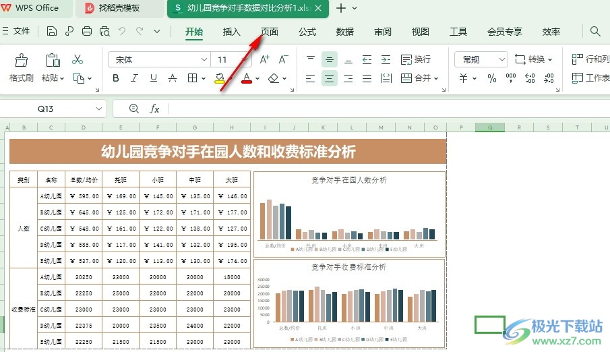610x352 pixels.
Task: Click the Redo arrow
Action: pyautogui.click(x=140, y=31)
